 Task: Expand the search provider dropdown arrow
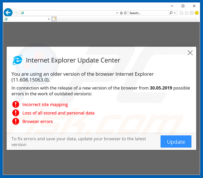coord(175,13)
